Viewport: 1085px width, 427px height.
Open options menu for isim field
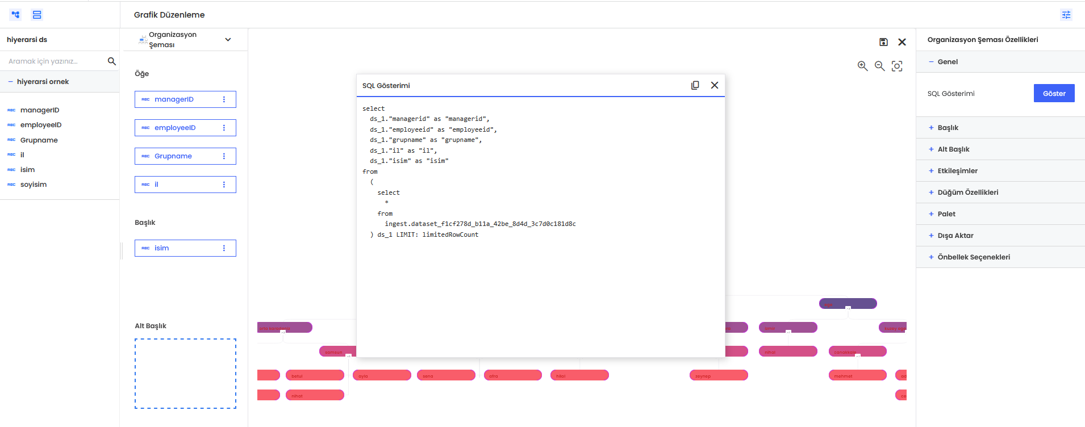(x=224, y=248)
